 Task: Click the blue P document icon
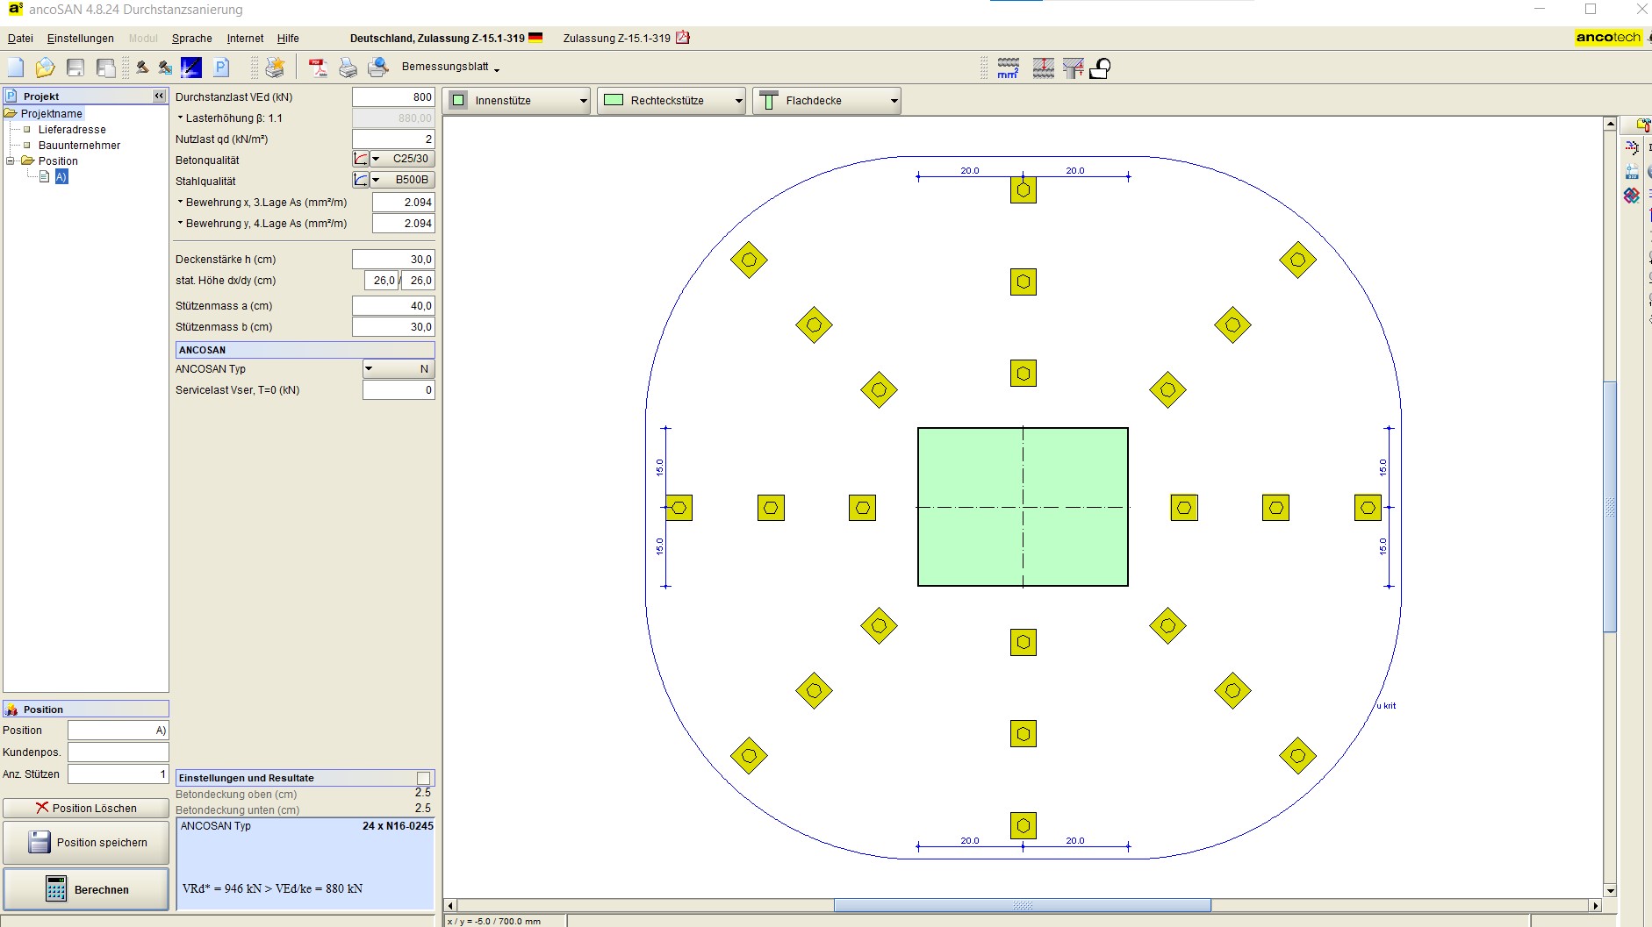(x=221, y=68)
